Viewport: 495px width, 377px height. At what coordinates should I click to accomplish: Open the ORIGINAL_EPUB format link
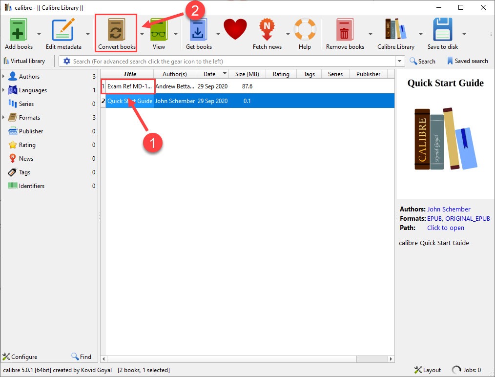tap(468, 218)
